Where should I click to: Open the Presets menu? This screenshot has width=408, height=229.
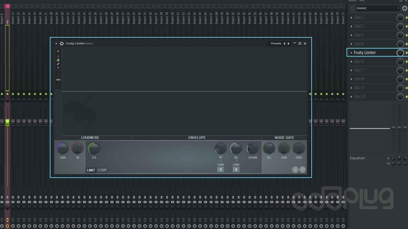pos(276,43)
